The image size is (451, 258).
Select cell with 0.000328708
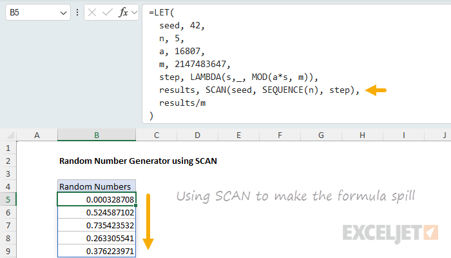click(x=97, y=199)
